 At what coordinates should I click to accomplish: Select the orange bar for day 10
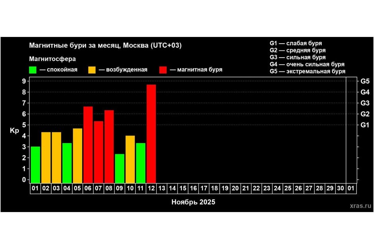point(130,159)
